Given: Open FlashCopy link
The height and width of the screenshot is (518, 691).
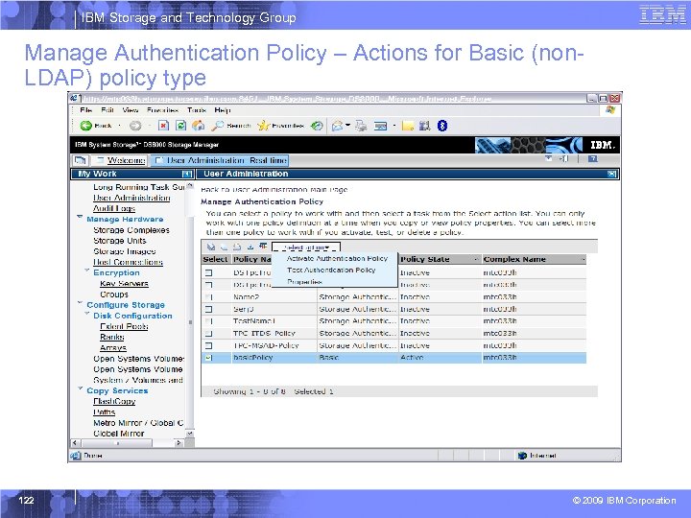Looking at the screenshot, I should tap(114, 401).
